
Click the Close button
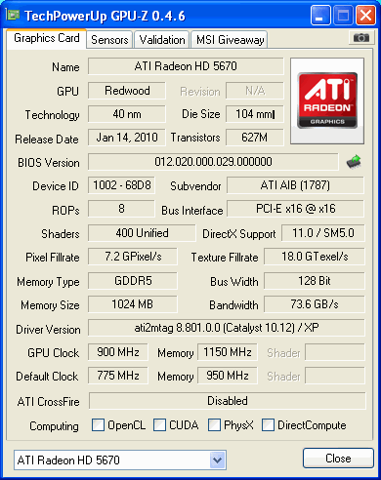coord(338,459)
